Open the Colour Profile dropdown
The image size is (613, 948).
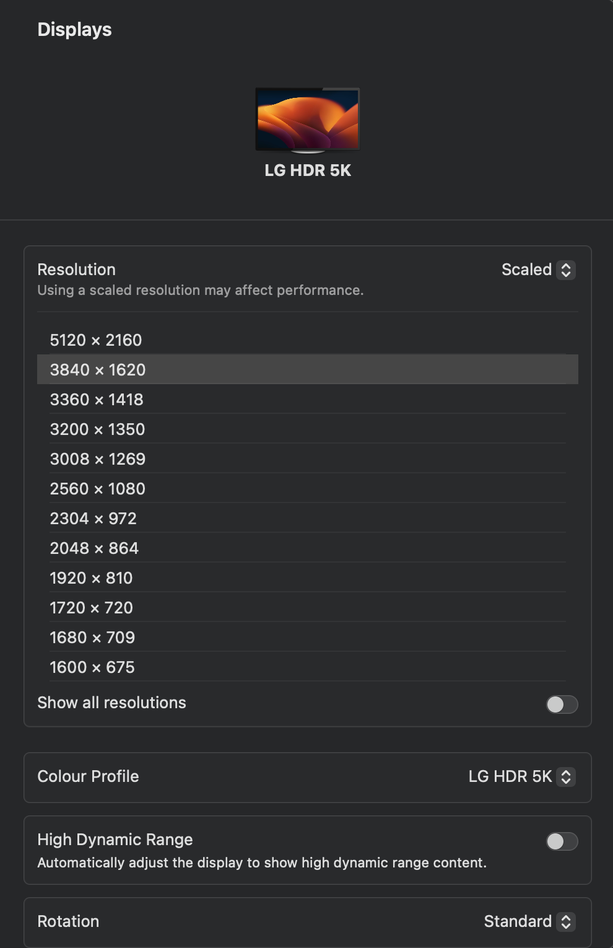coord(521,777)
